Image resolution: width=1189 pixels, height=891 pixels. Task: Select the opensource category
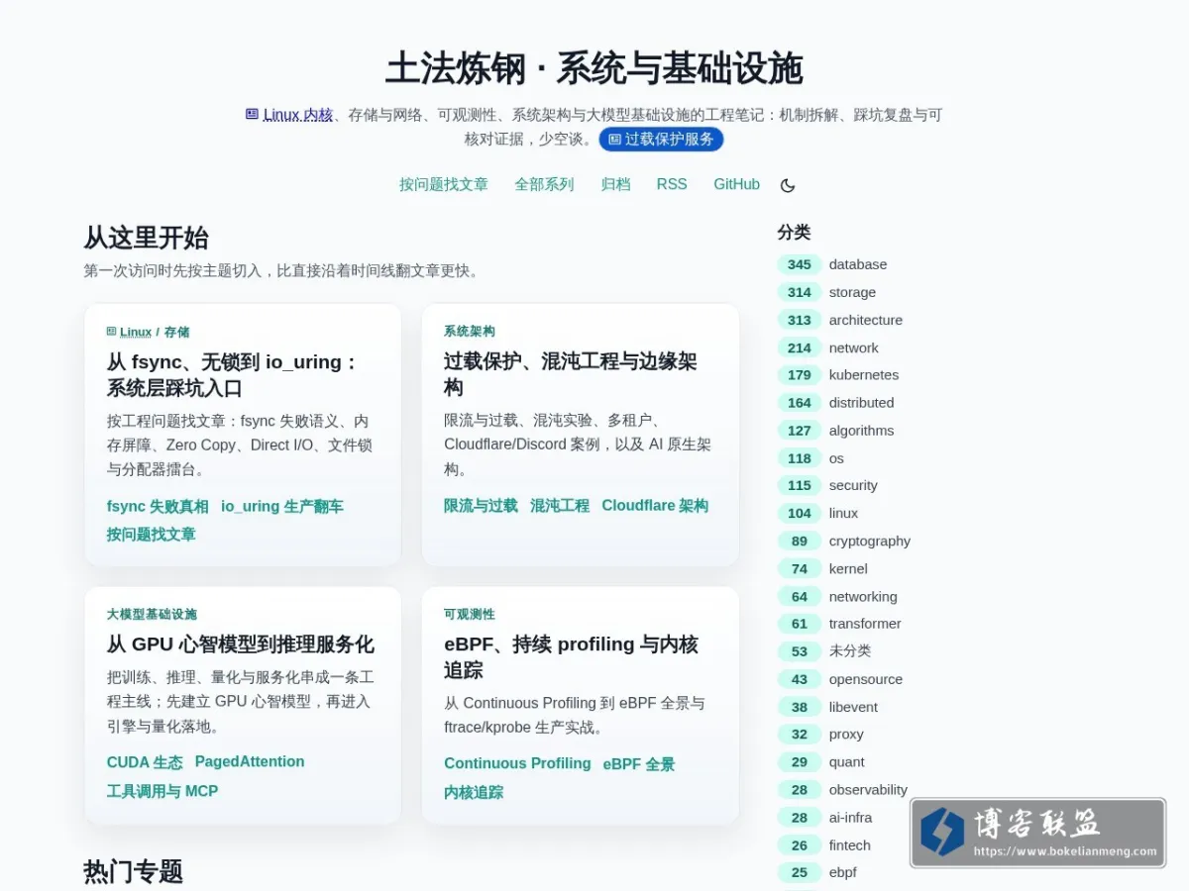[x=866, y=679]
